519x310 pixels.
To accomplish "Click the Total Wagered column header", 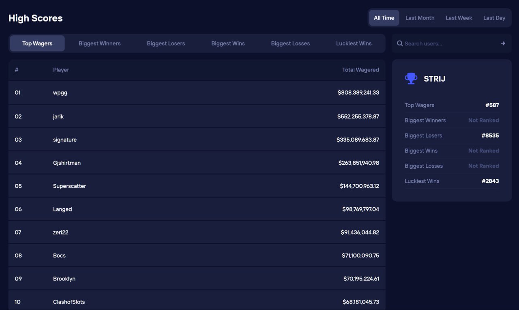I will point(360,70).
